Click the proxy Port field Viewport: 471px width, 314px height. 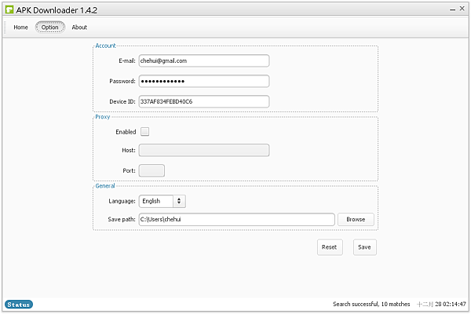point(152,170)
